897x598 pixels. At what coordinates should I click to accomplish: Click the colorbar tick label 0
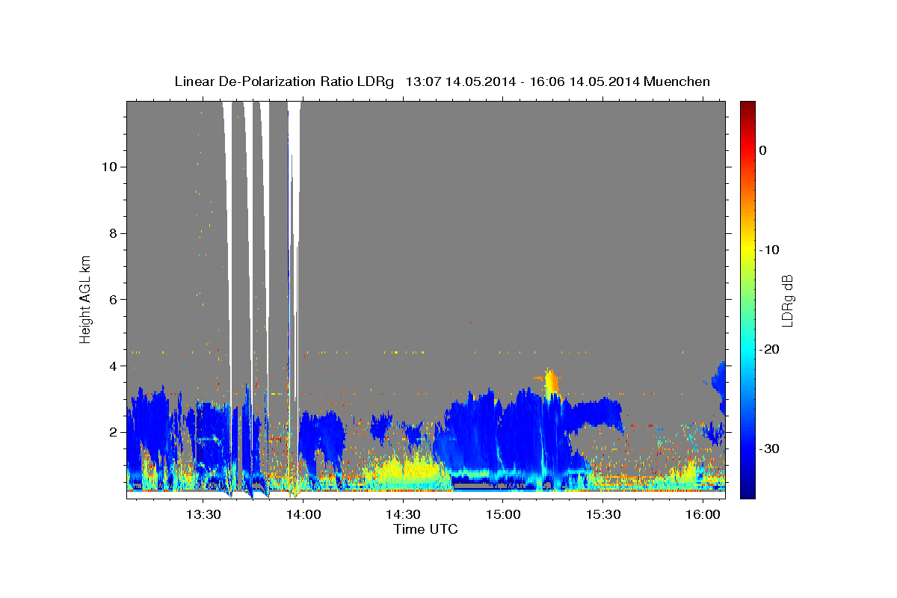coord(763,150)
